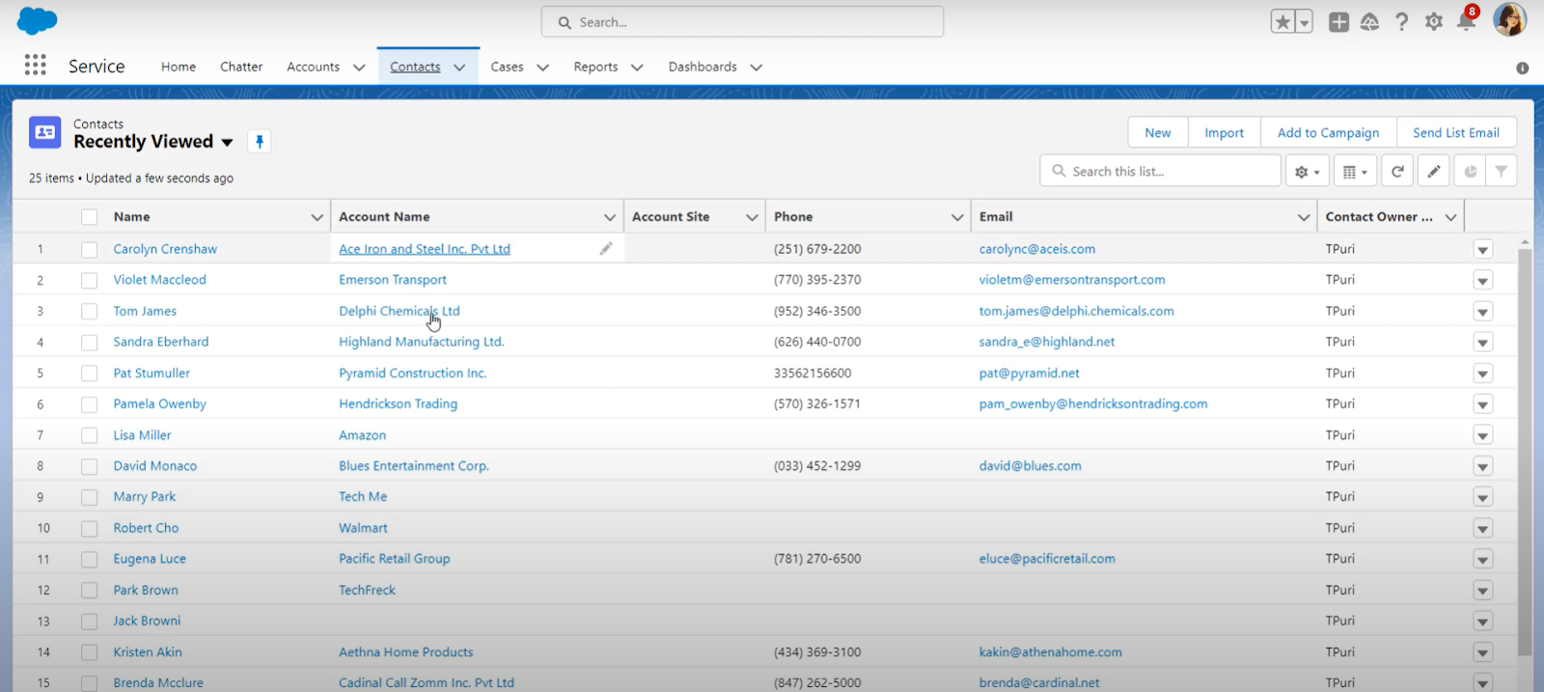Open the Cases tab
Image resolution: width=1544 pixels, height=692 pixels.
click(507, 67)
